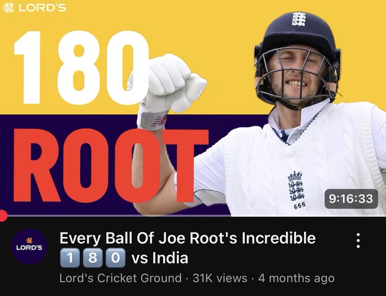Click the Lord's logo watermark in thumbnail
386x296 pixels.
pos(34,8)
